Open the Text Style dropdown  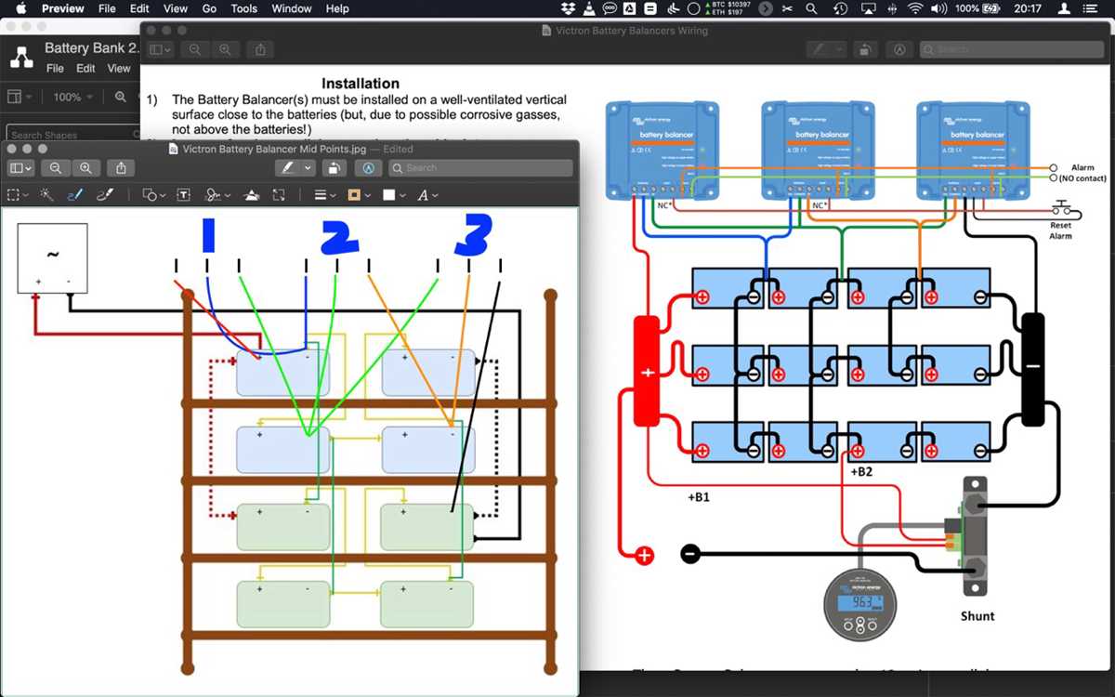point(426,195)
